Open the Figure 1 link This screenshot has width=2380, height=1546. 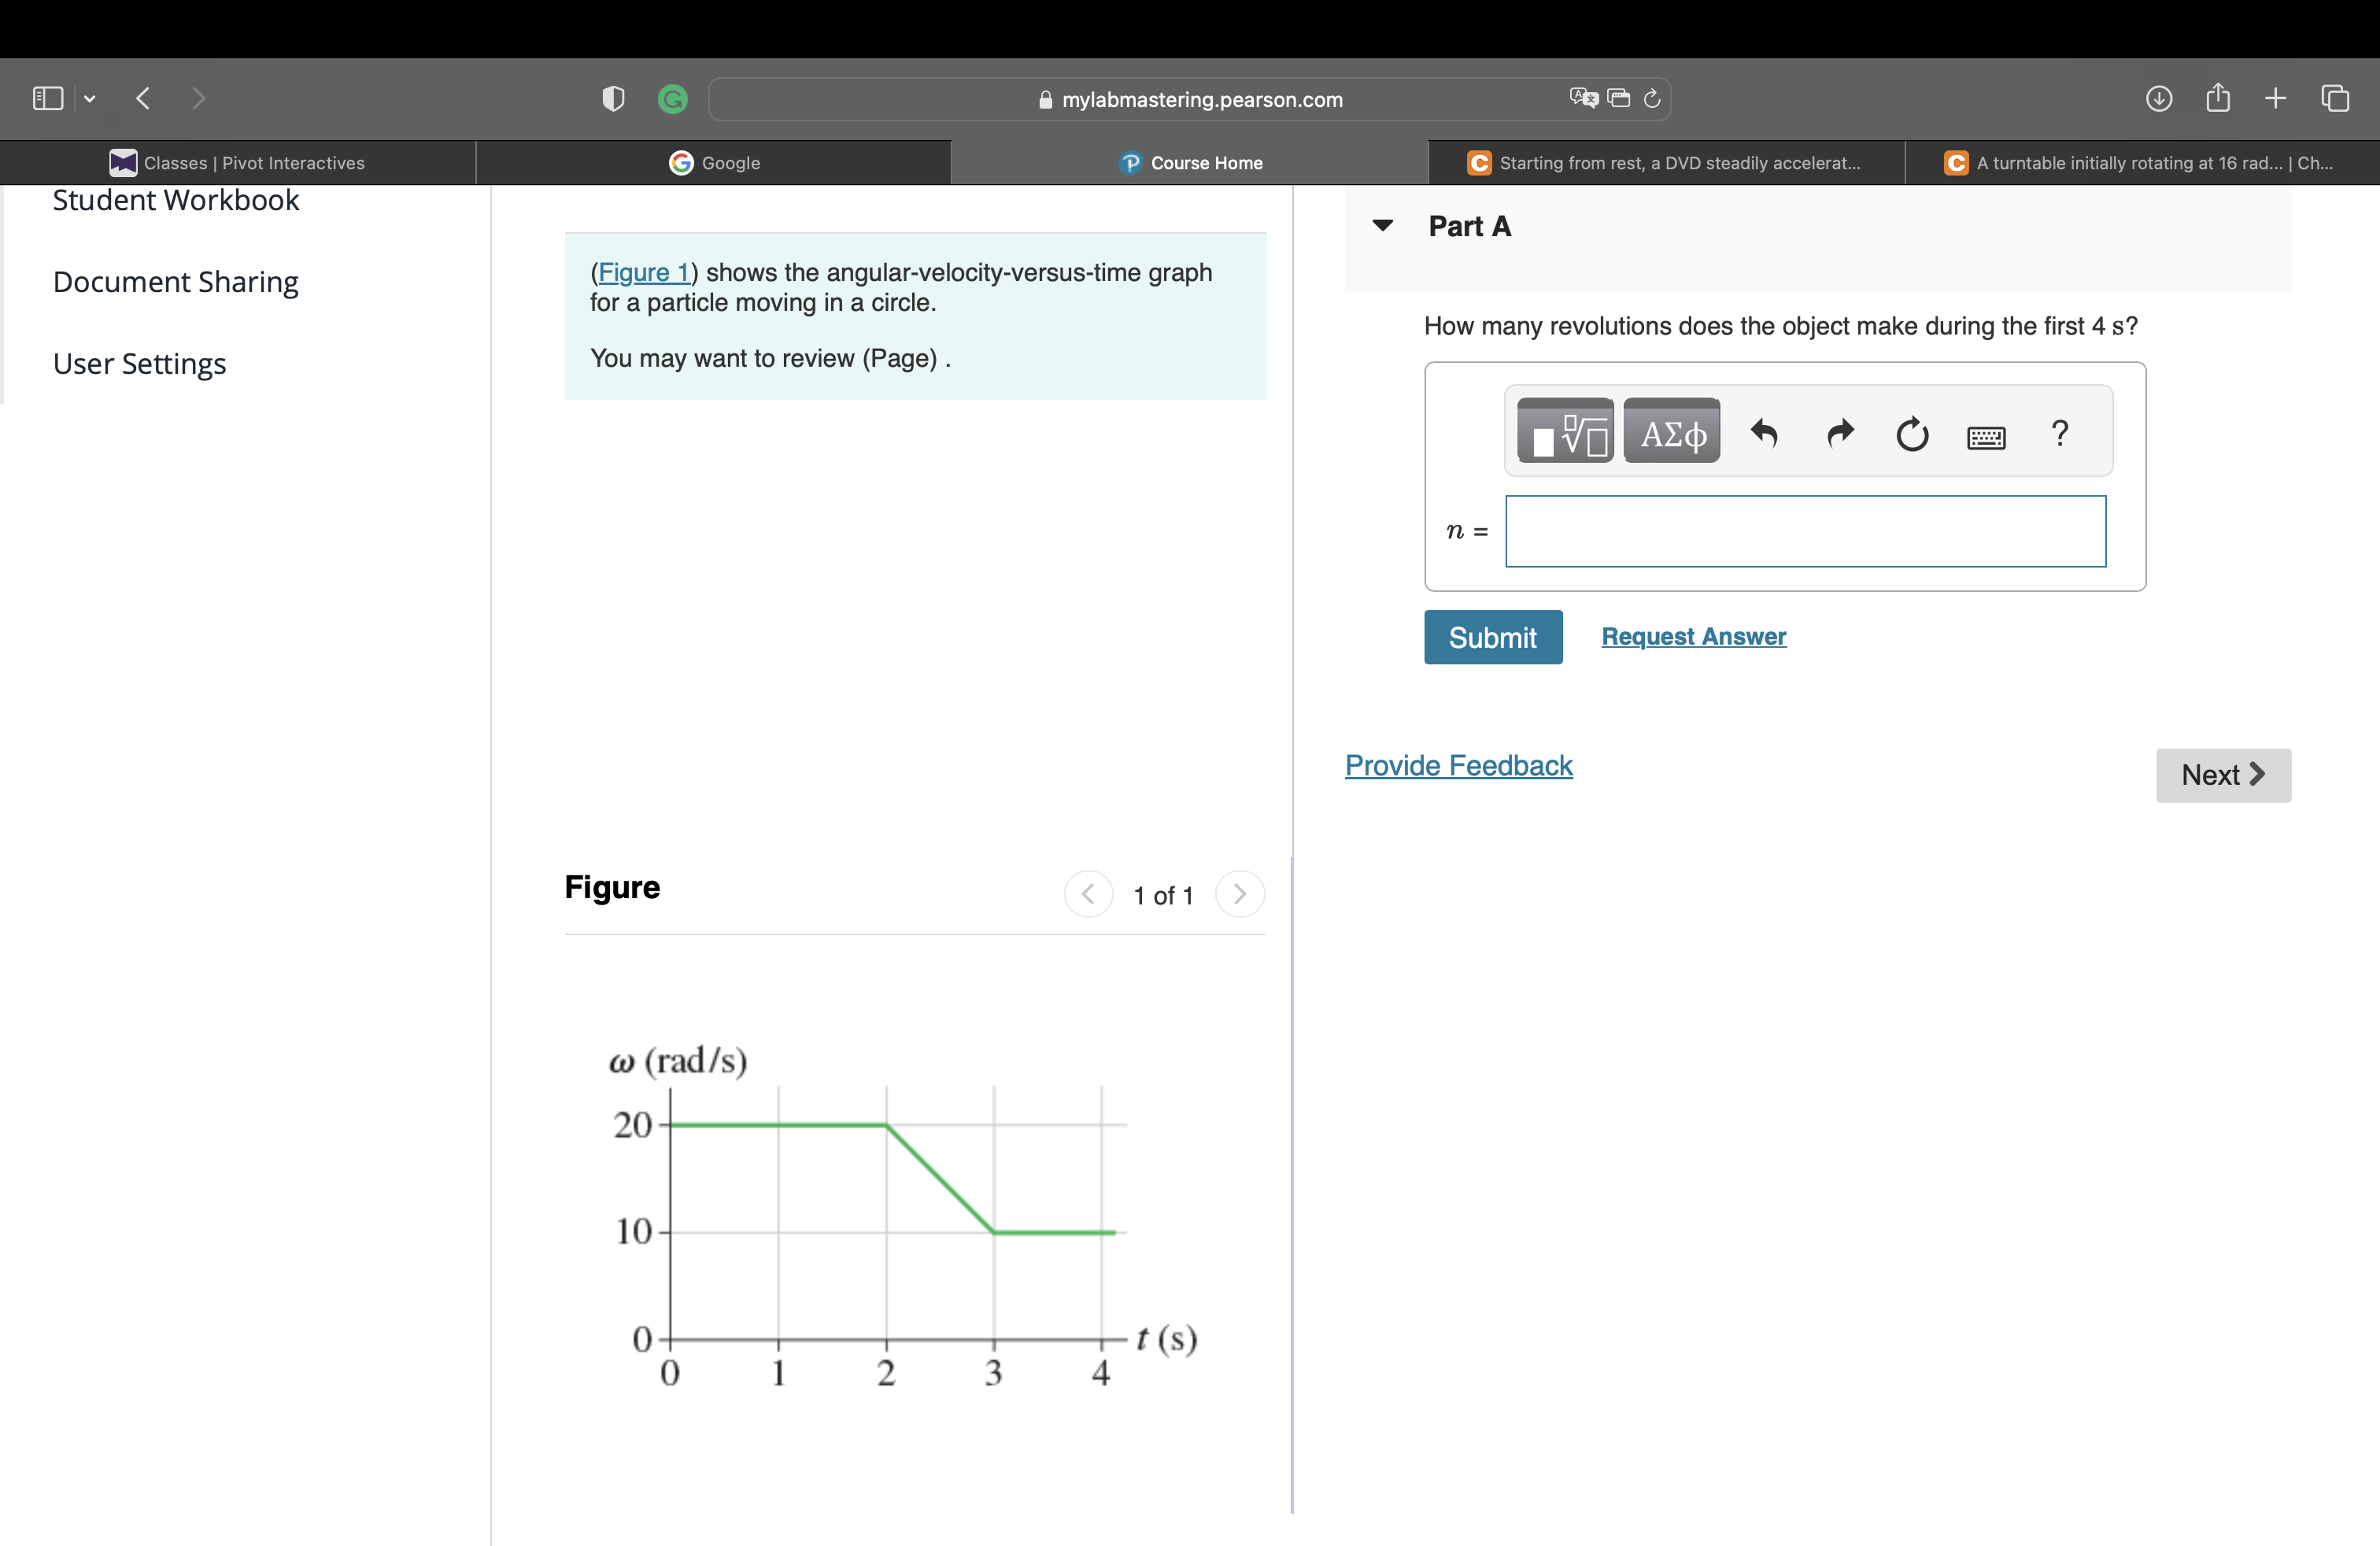(643, 272)
